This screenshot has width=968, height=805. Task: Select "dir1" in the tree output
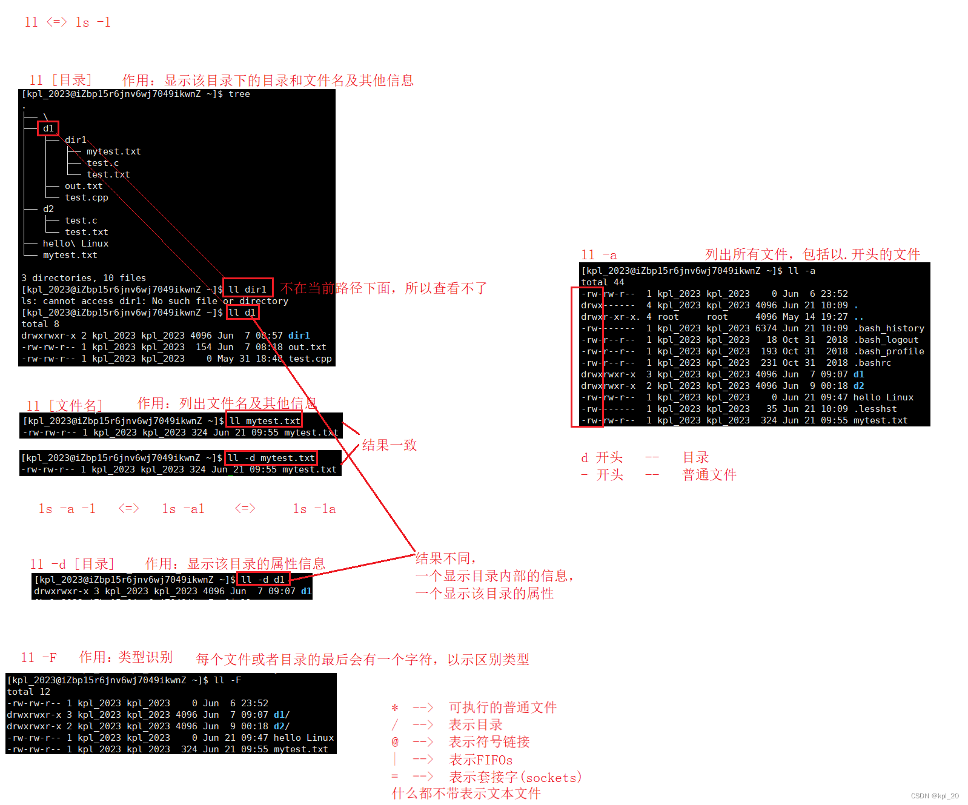click(x=76, y=140)
